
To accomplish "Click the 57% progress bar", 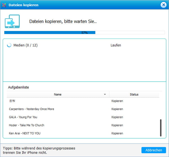I will coord(84,33).
